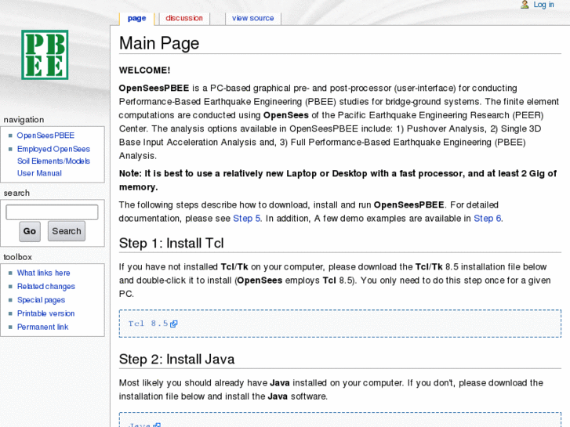Open Printable version link
This screenshot has width=570, height=427.
click(45, 313)
